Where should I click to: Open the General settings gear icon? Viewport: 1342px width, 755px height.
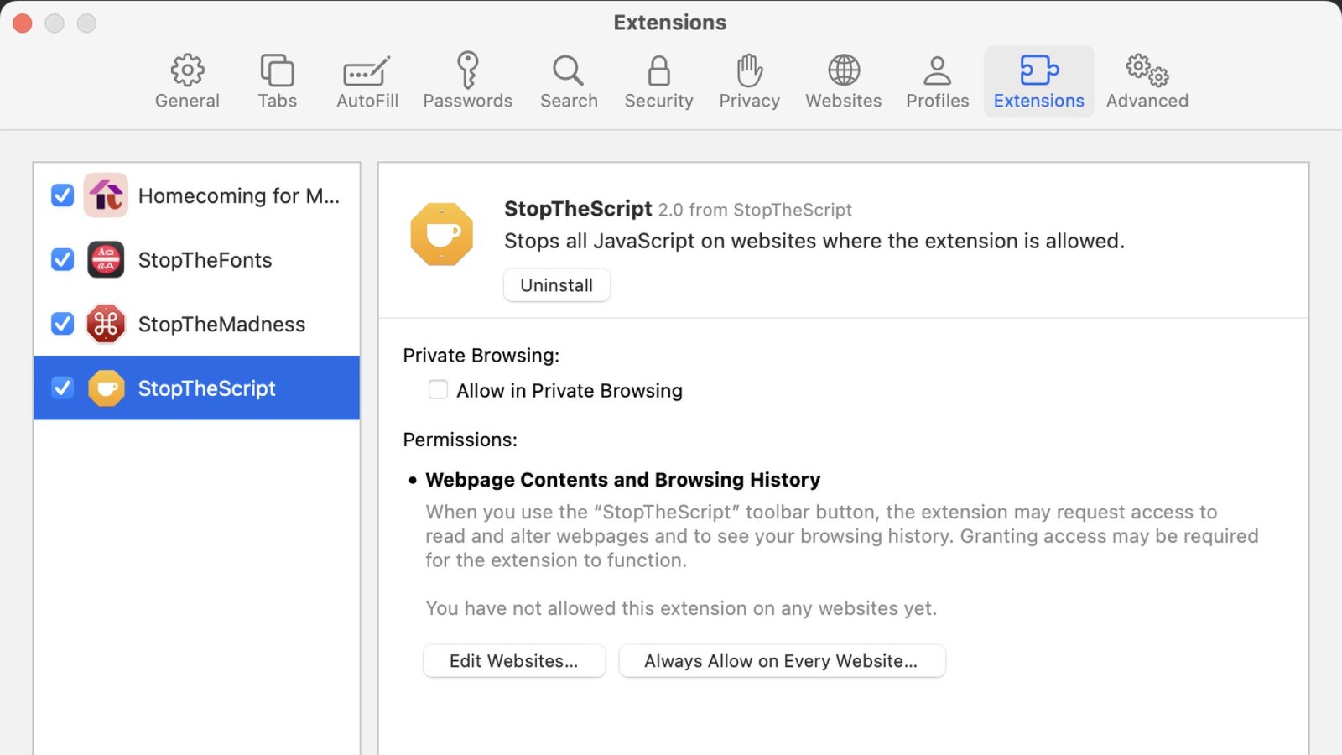coord(187,70)
